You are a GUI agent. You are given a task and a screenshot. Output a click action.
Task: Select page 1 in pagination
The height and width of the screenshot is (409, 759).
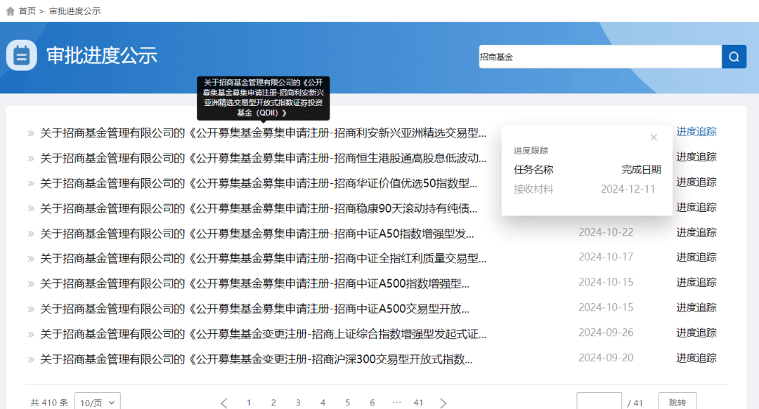(x=249, y=402)
